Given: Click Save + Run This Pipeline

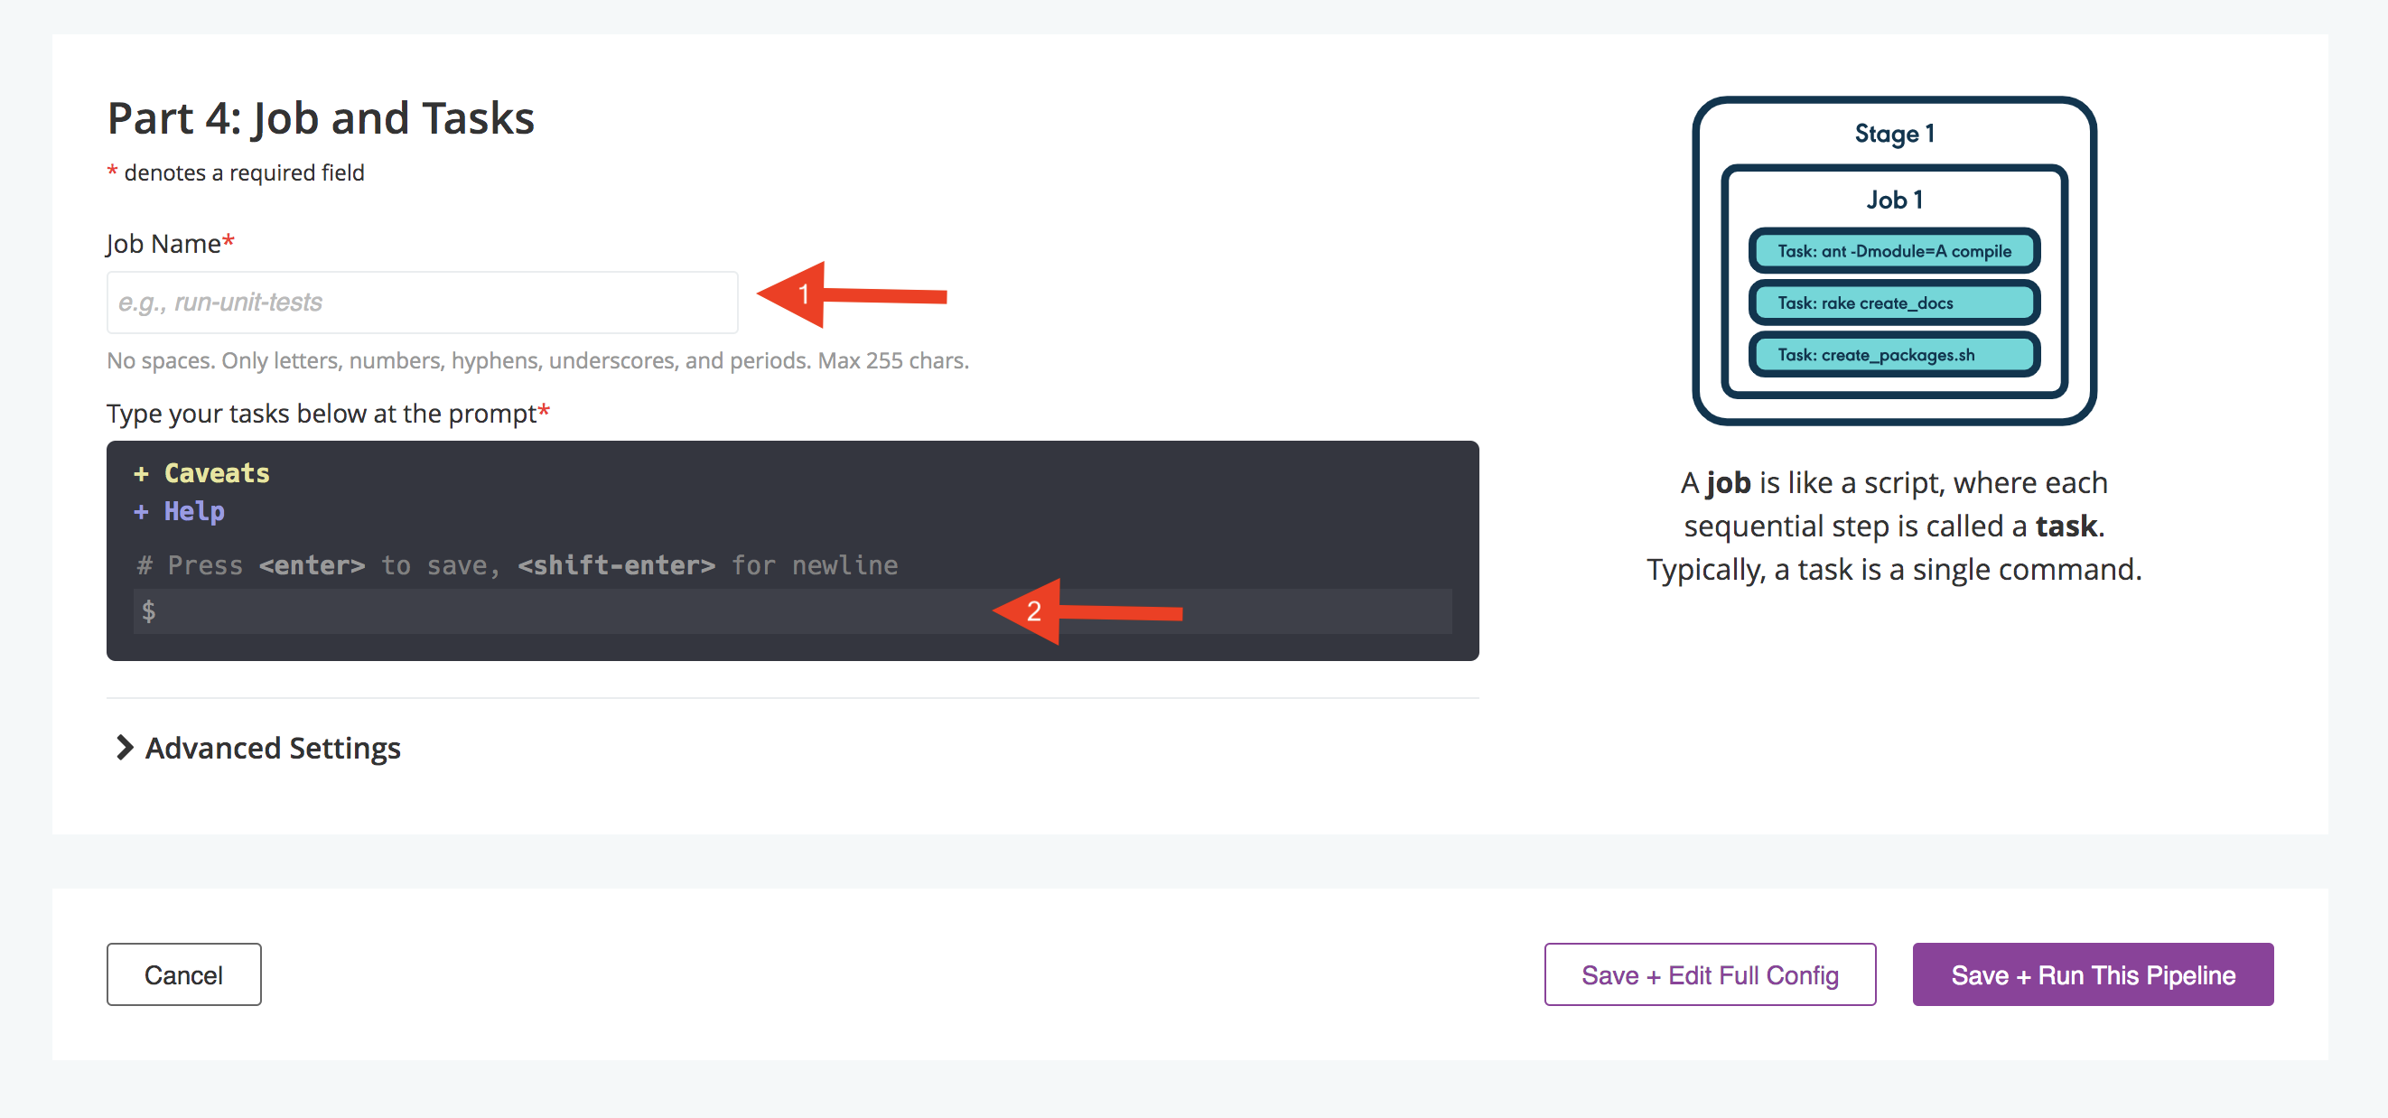Looking at the screenshot, I should [2093, 974].
